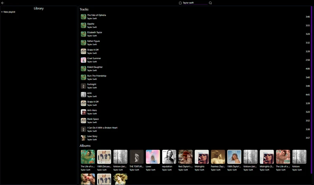The height and width of the screenshot is (185, 314).
Task: Select 'I Can Do It With a Broken Heart'
Action: (102, 128)
